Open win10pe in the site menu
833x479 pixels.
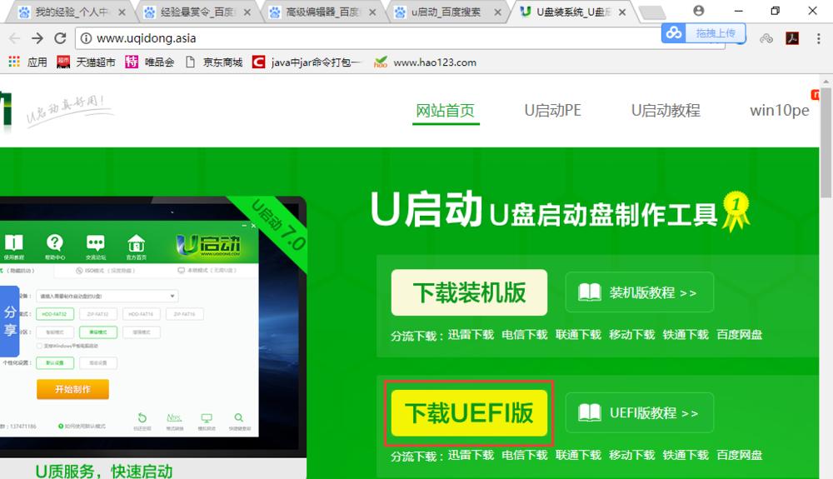[780, 111]
